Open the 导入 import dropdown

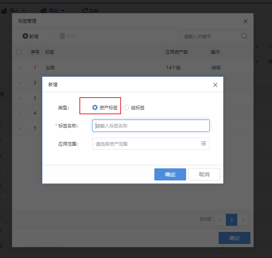(13, 10)
